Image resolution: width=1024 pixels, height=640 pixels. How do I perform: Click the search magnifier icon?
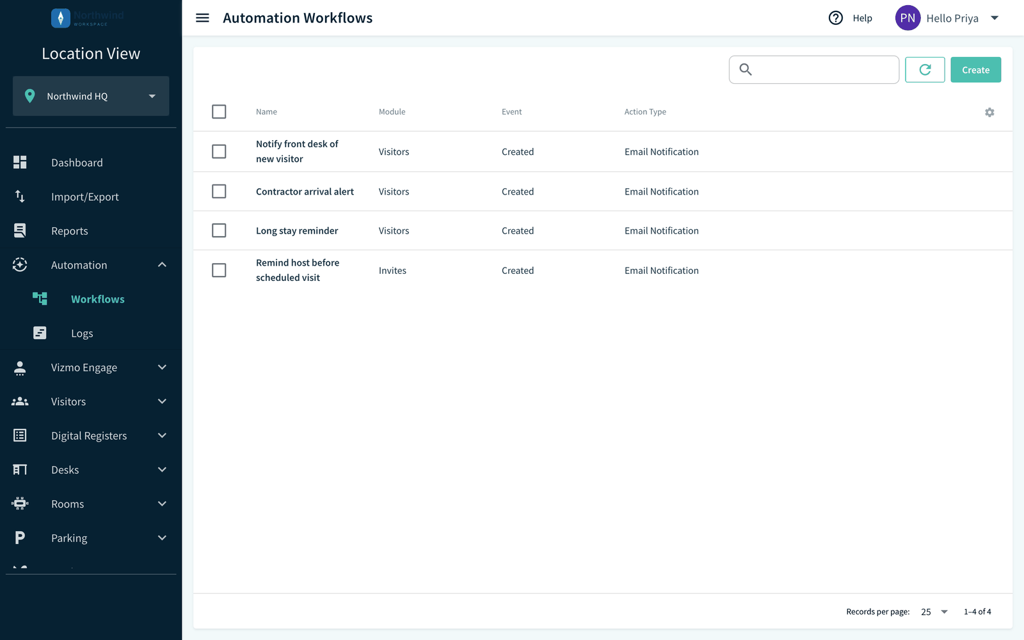(746, 69)
